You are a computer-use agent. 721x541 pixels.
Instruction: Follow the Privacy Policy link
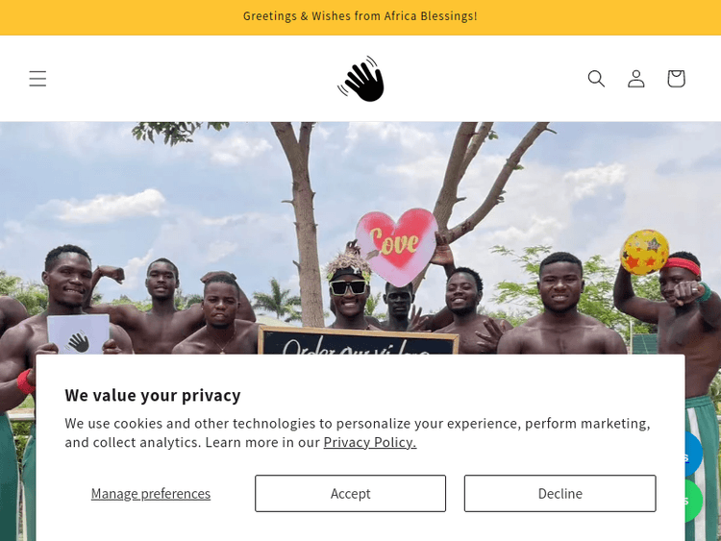coord(369,442)
